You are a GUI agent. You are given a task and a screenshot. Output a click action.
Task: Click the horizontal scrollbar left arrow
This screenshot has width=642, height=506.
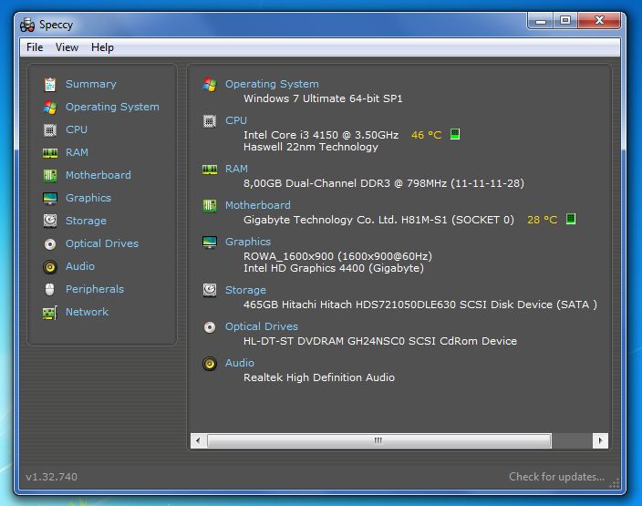click(x=198, y=441)
